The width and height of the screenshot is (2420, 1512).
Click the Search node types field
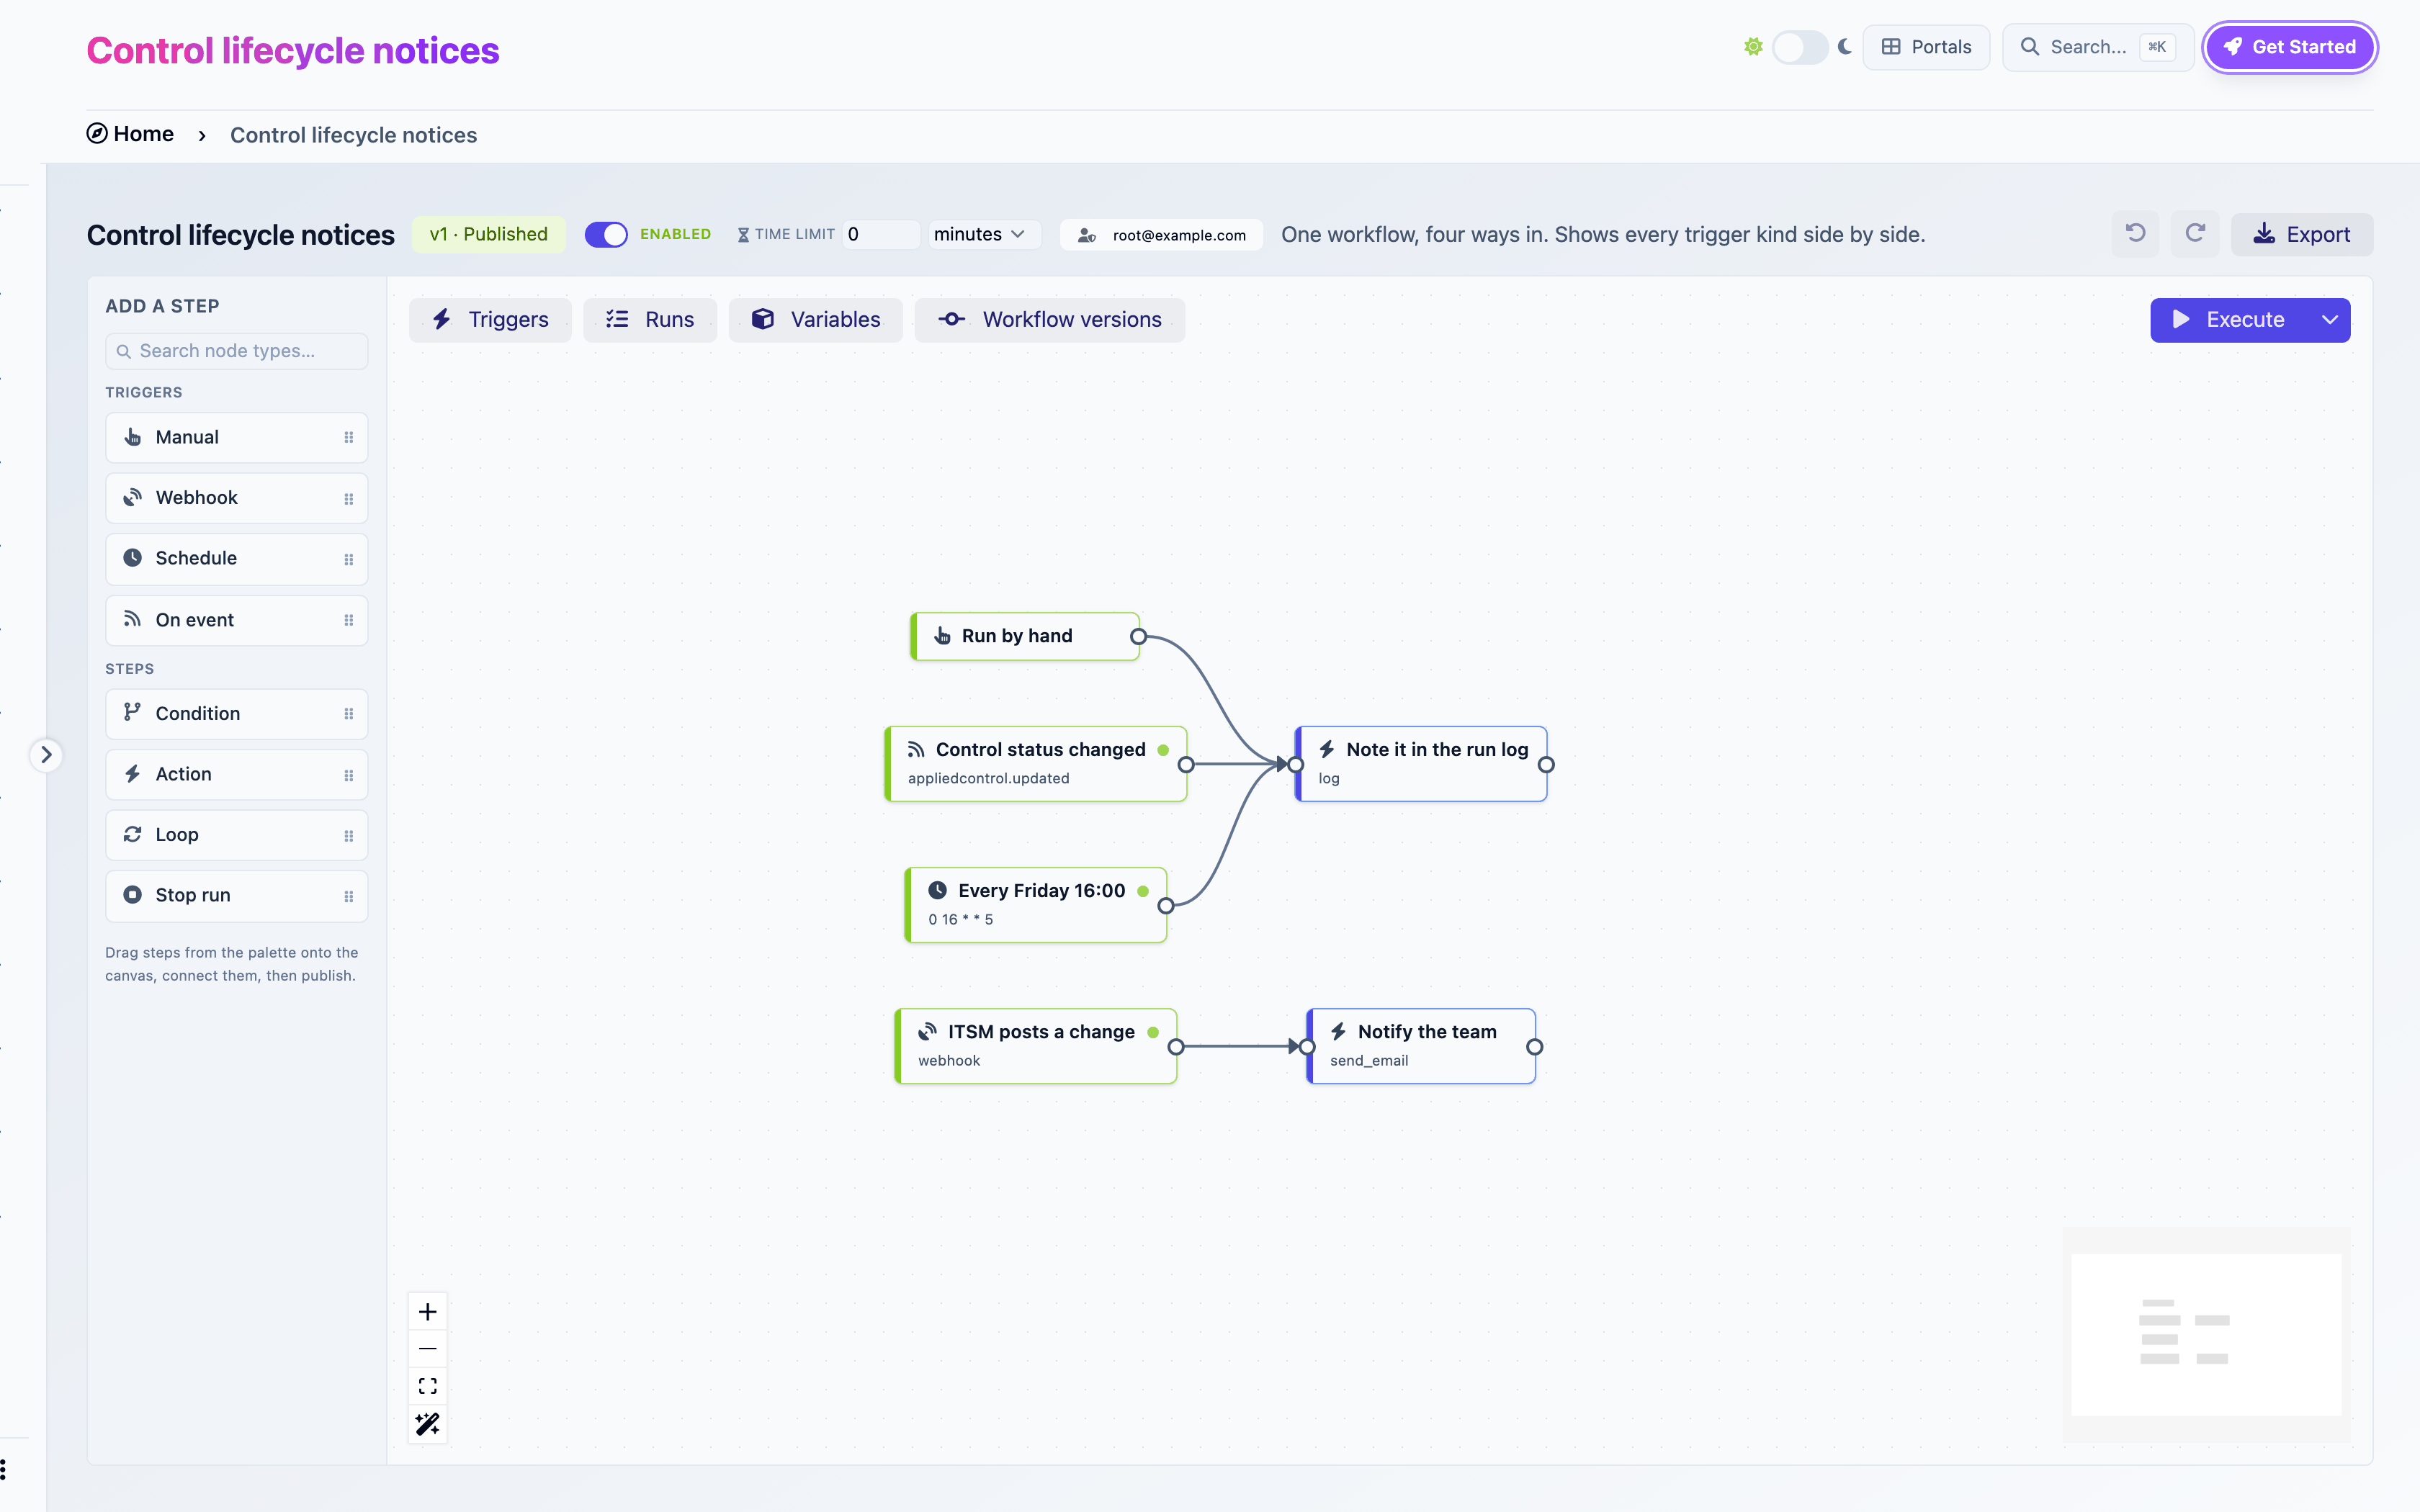pos(237,351)
